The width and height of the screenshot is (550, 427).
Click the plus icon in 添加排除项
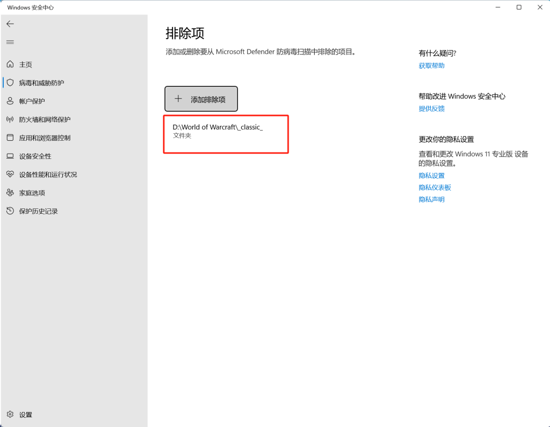(178, 99)
